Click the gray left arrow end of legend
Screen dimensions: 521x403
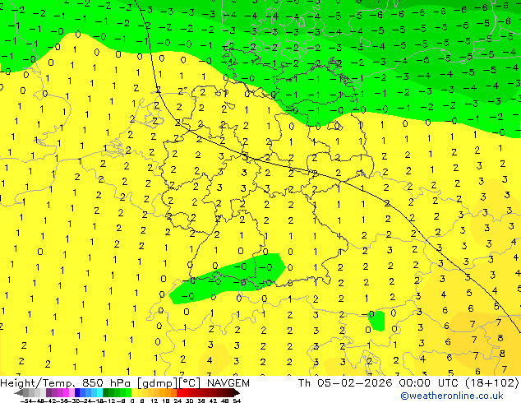(x=19, y=393)
